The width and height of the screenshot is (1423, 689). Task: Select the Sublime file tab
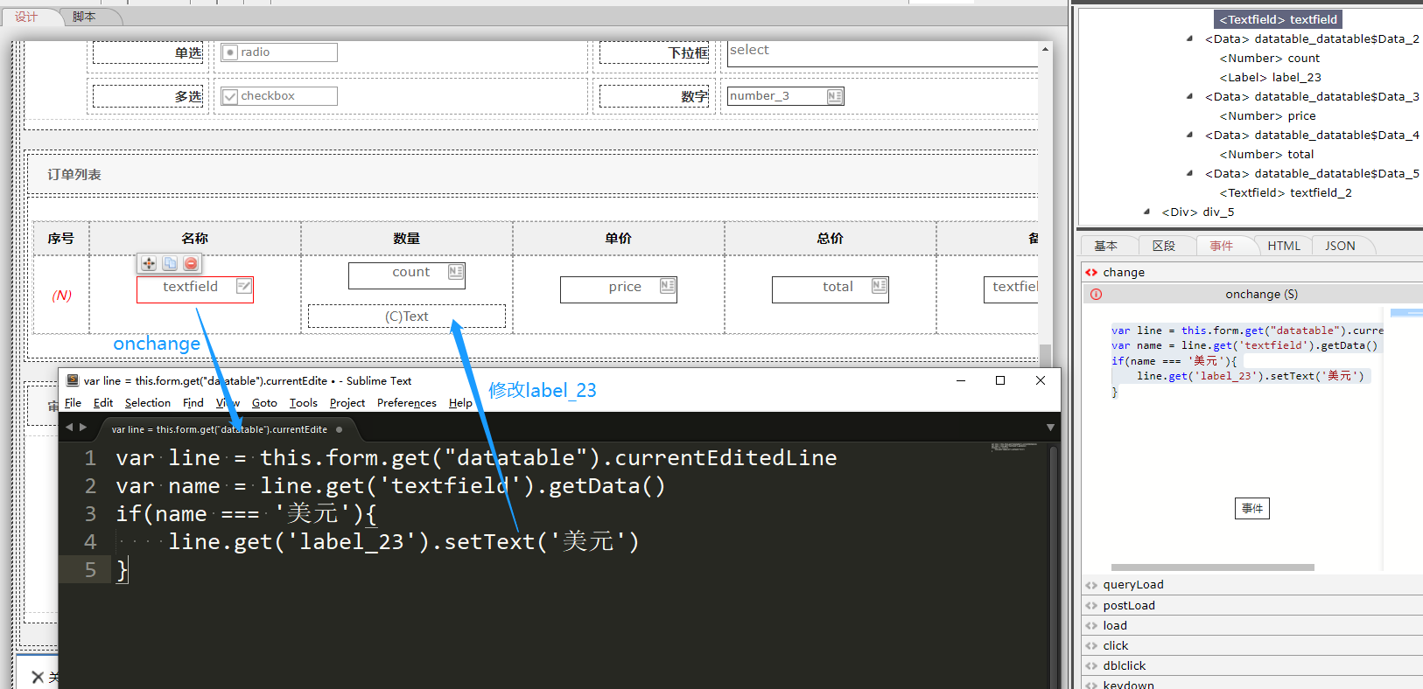(x=227, y=429)
